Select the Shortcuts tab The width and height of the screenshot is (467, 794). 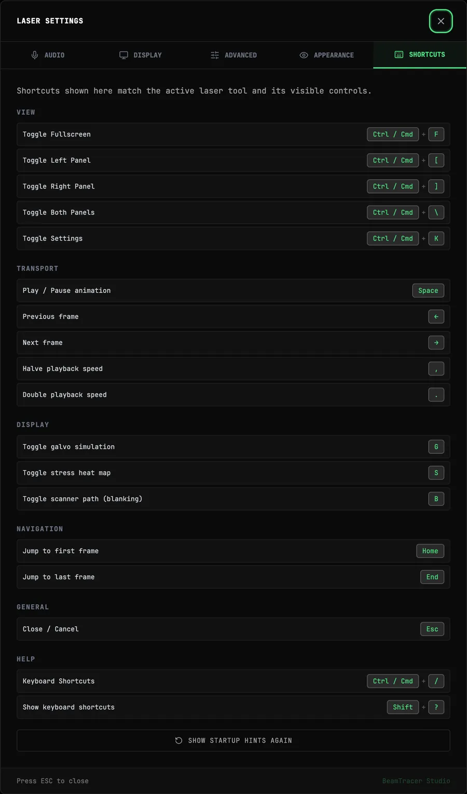420,55
